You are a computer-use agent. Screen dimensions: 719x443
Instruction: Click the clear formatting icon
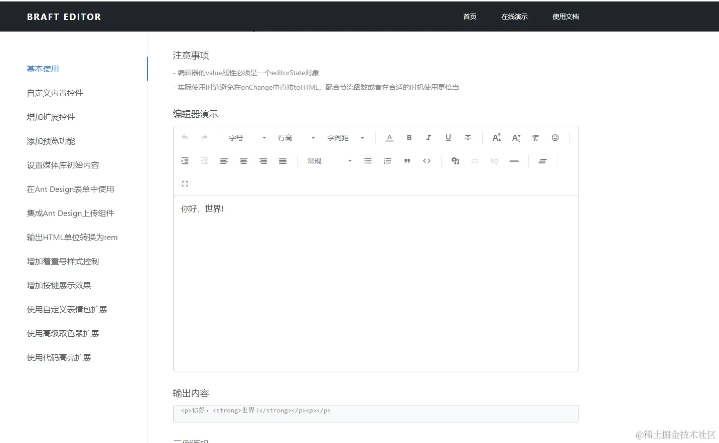[x=535, y=138]
